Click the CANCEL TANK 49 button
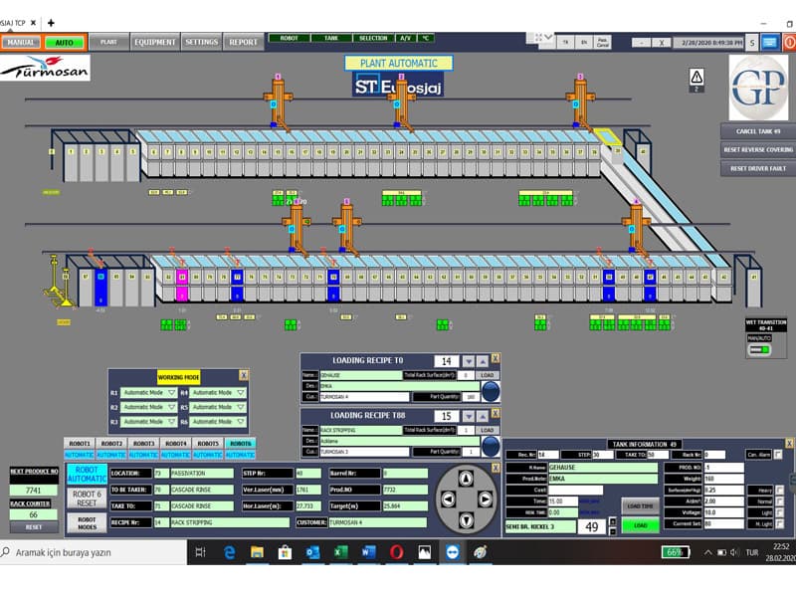This screenshot has height=597, width=796. pyautogui.click(x=756, y=131)
